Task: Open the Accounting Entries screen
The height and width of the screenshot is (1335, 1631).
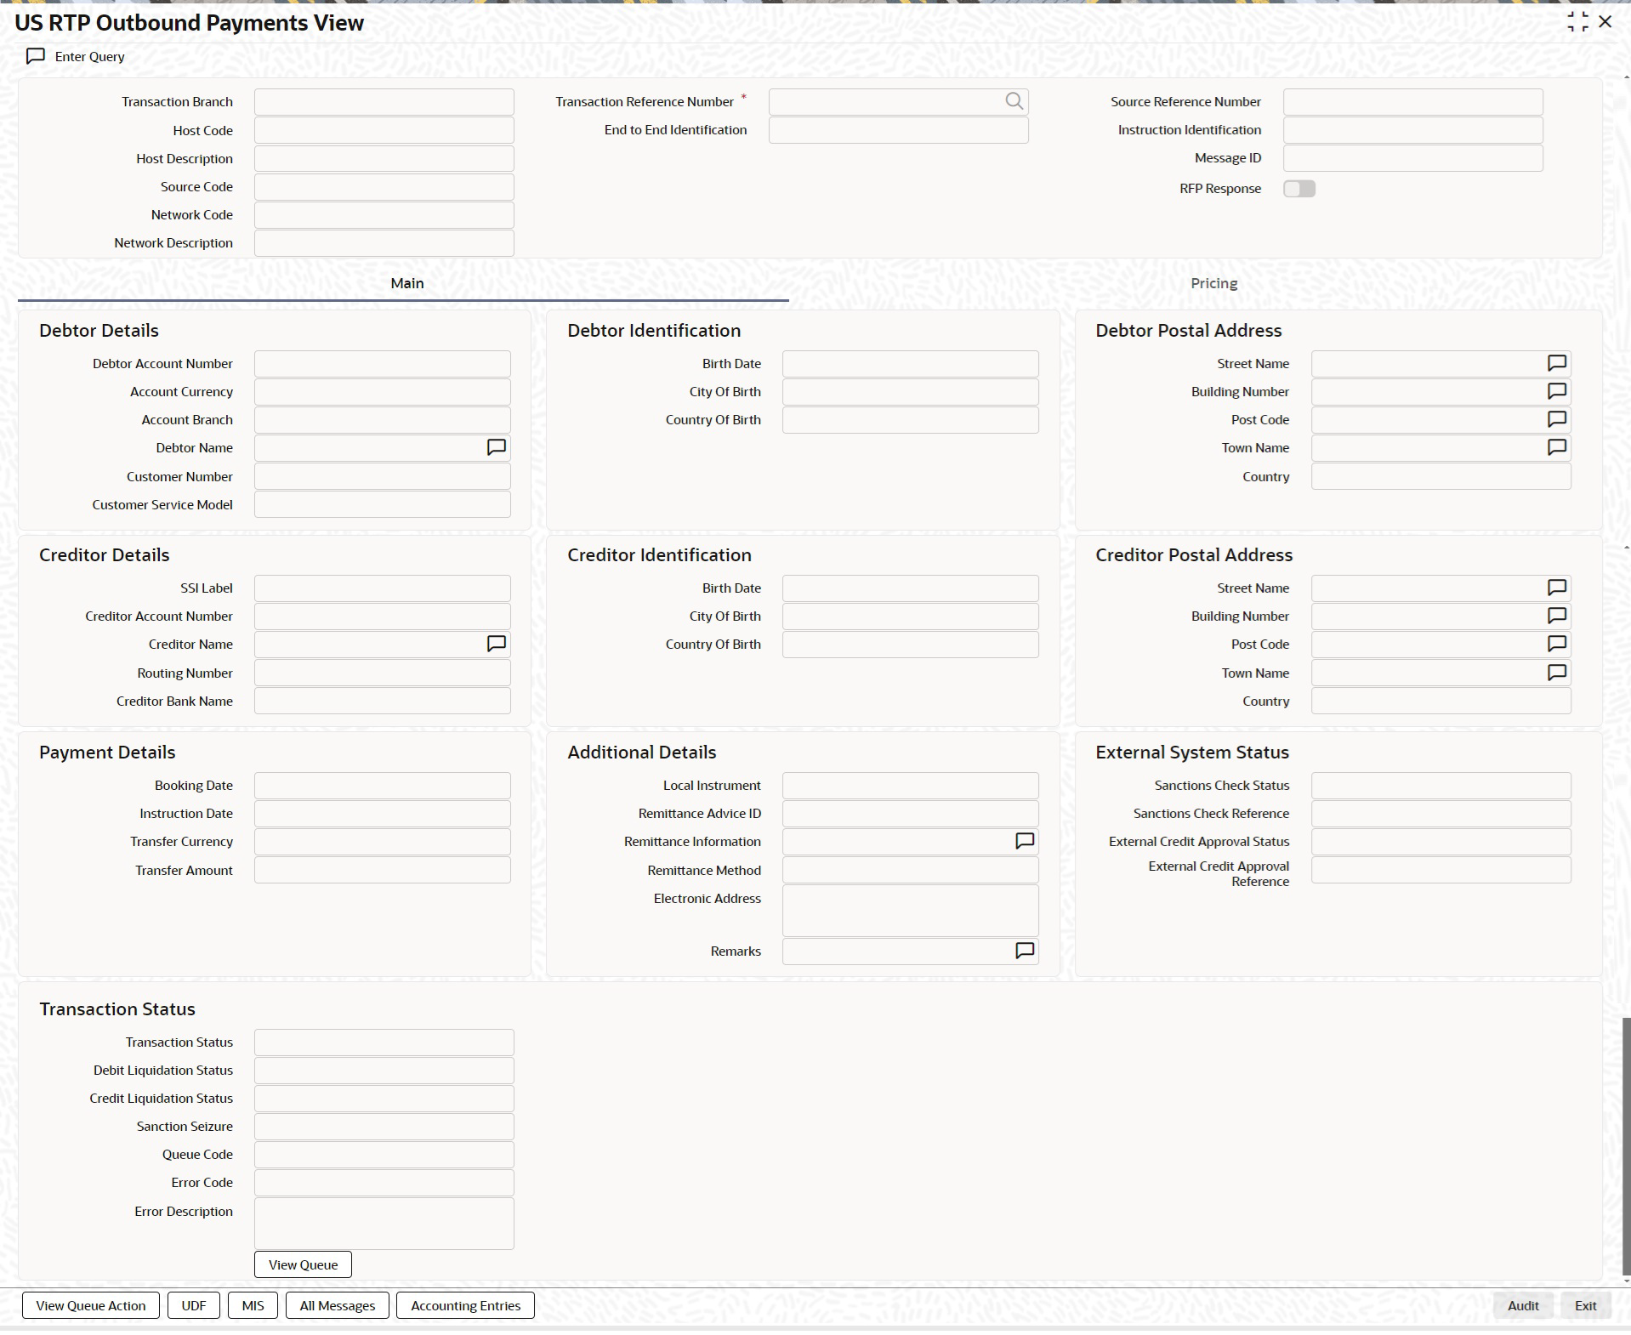Action: pyautogui.click(x=465, y=1305)
